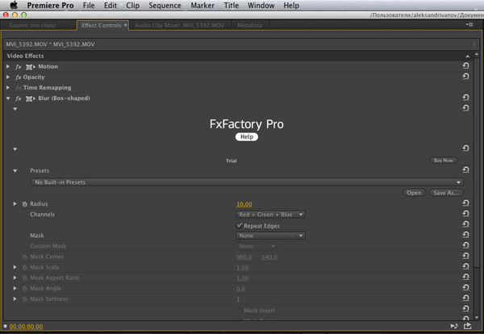Collapse the Presets section
Viewport: 484px width, 334px height.
tap(15, 171)
